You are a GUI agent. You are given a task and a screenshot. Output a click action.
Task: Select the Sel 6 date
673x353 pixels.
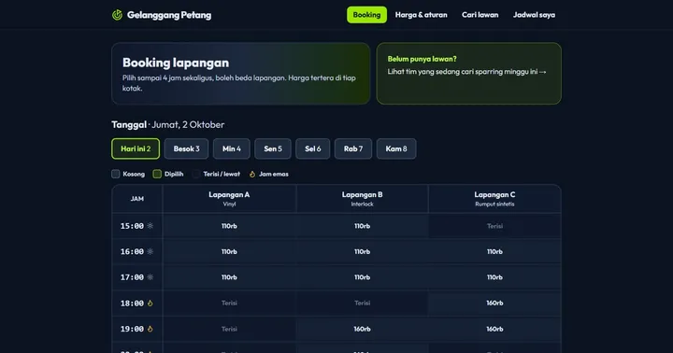[x=312, y=148]
